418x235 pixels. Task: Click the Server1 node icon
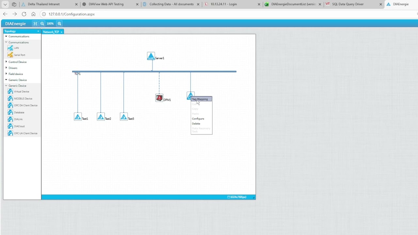151,56
